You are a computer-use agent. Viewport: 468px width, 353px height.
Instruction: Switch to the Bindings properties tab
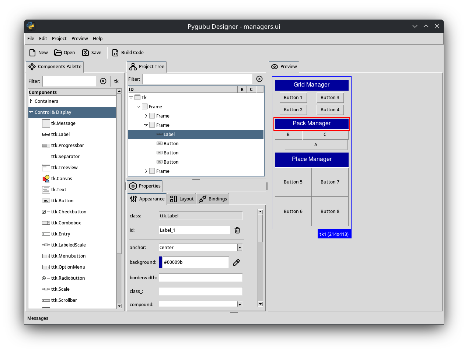coord(213,199)
